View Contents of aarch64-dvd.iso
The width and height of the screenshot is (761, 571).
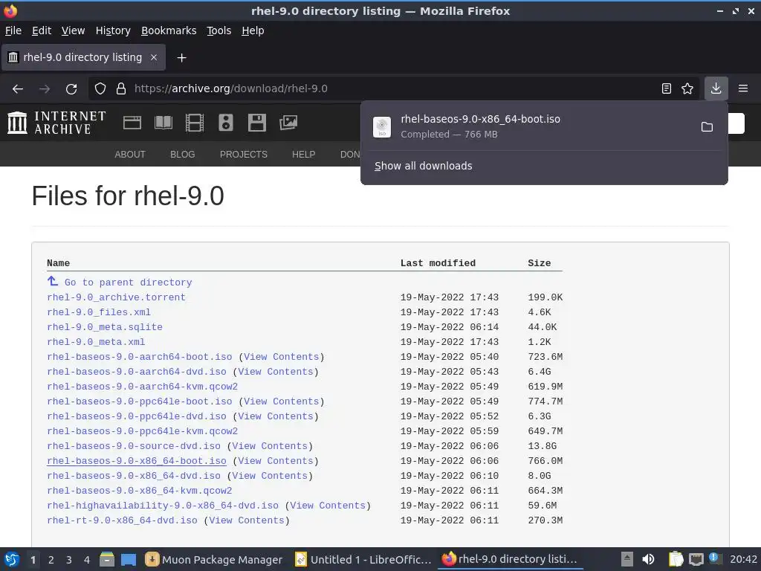(276, 372)
